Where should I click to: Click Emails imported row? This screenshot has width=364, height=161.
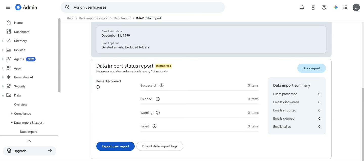click(x=297, y=110)
